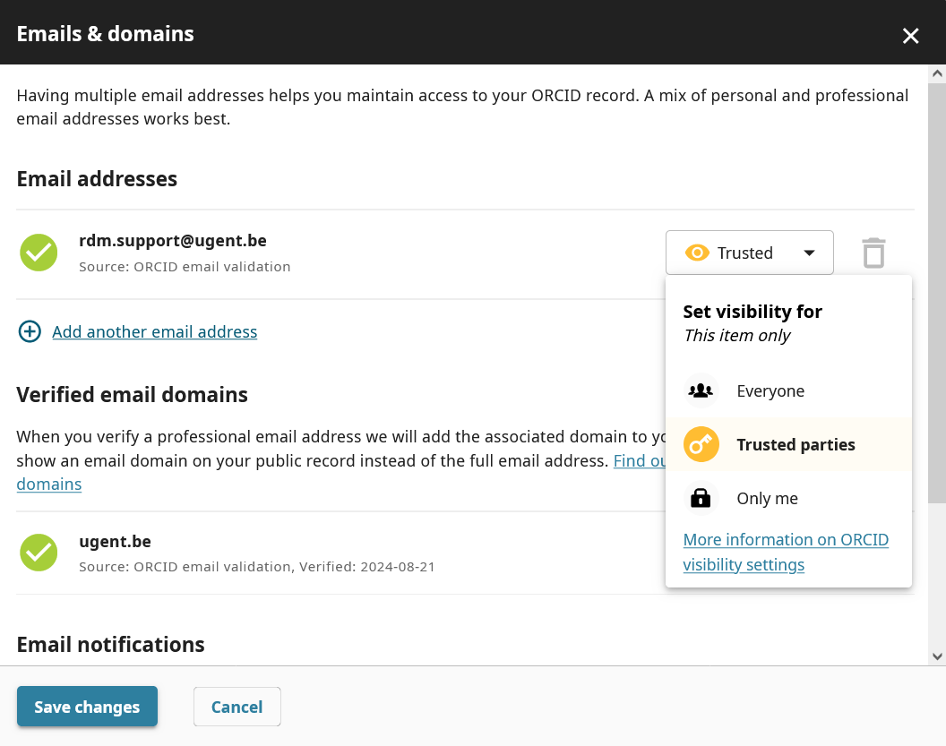946x746 pixels.
Task: Select Only me visibility option
Action: coord(767,499)
